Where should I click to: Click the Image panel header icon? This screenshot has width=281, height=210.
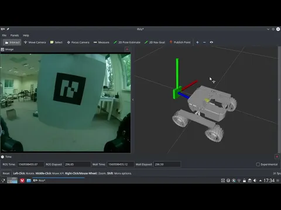pos(2,50)
